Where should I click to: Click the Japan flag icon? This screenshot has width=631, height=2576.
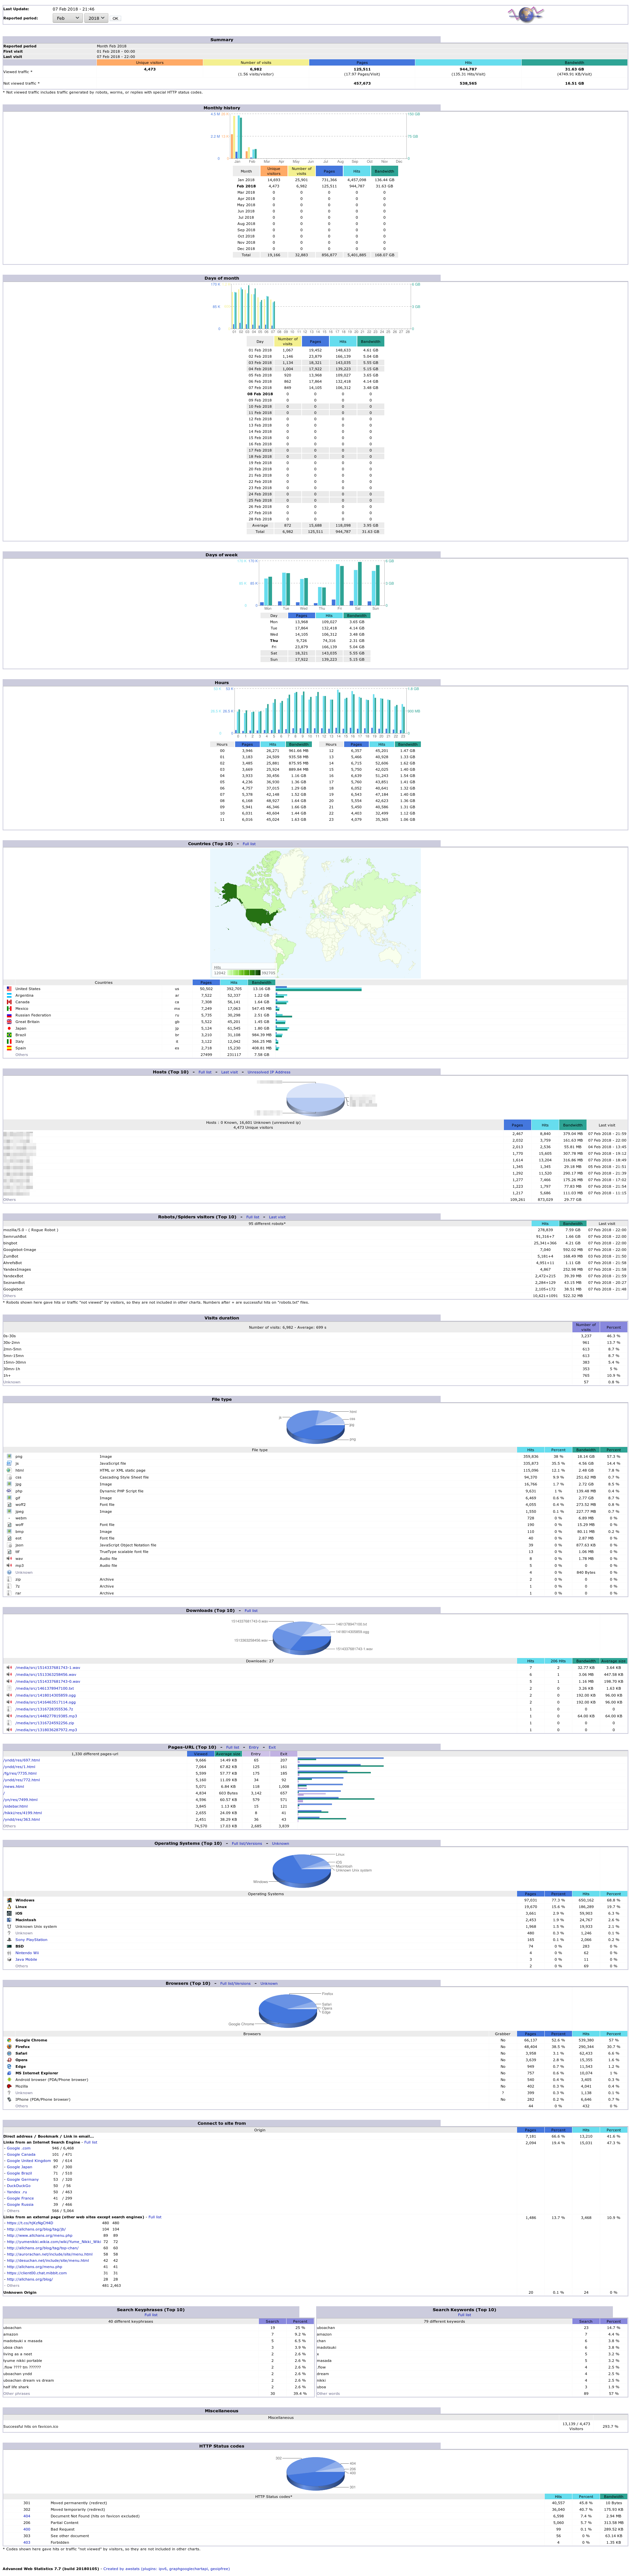pyautogui.click(x=9, y=1028)
